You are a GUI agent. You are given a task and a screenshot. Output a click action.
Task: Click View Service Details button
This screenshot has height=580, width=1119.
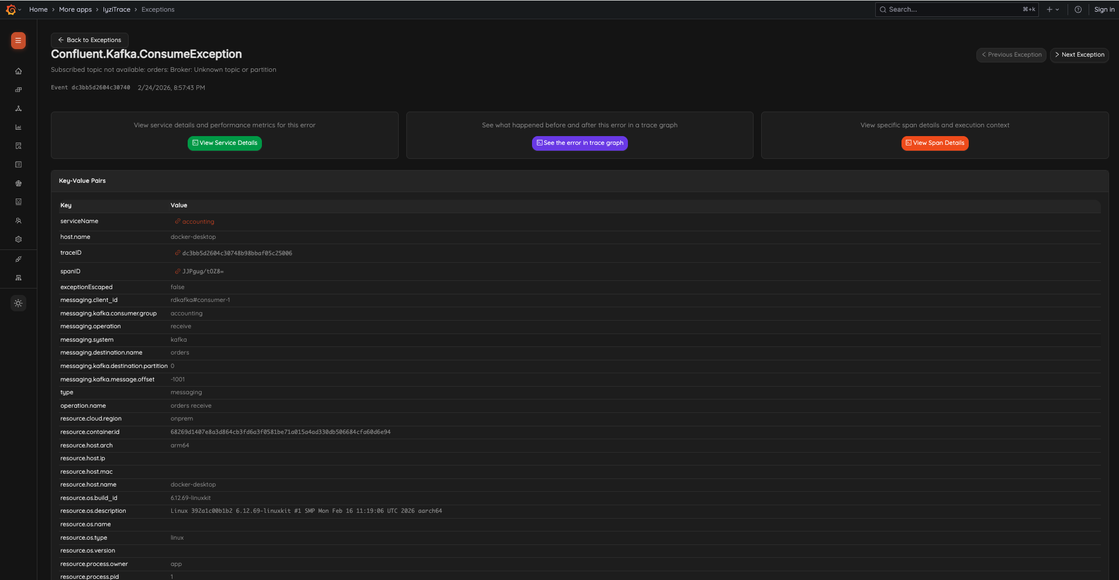(225, 143)
